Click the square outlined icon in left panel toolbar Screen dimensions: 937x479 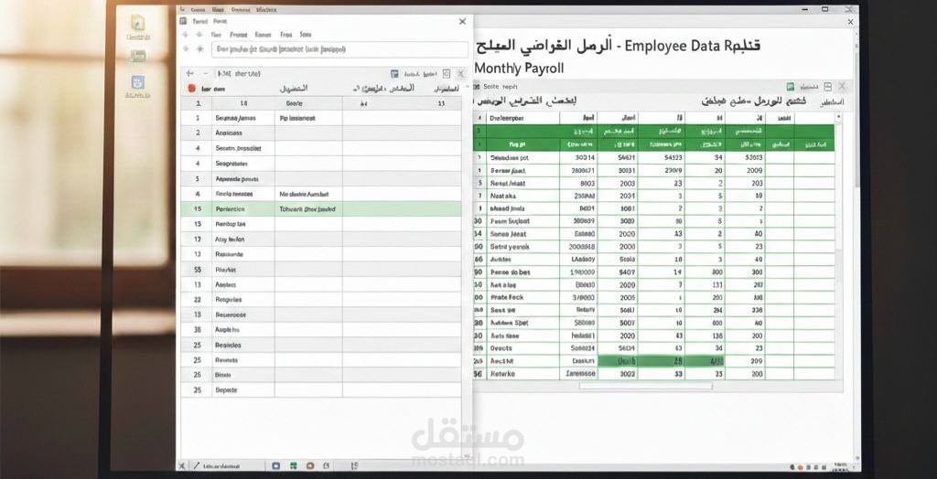(x=447, y=73)
